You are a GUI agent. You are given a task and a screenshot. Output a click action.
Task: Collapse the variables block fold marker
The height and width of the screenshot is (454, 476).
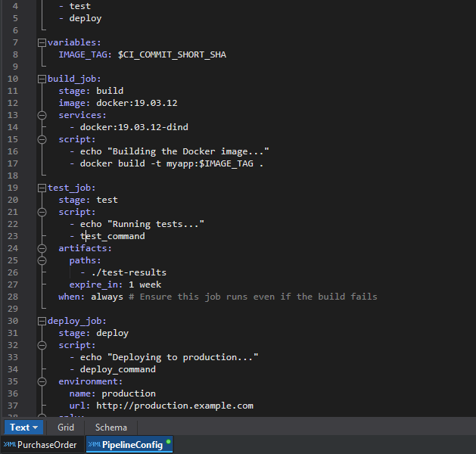pos(42,42)
